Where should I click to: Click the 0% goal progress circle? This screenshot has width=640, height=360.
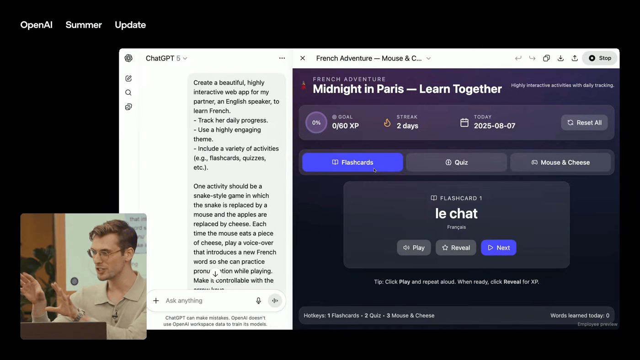(316, 123)
